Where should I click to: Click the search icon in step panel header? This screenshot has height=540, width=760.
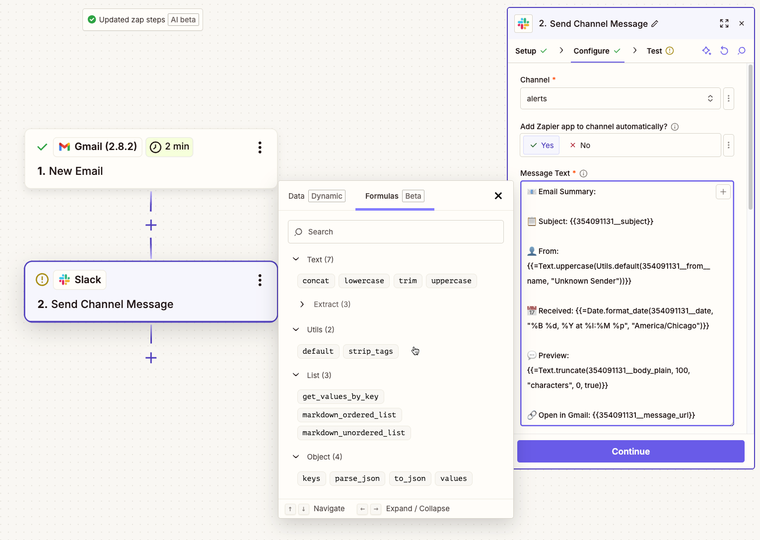pos(742,51)
